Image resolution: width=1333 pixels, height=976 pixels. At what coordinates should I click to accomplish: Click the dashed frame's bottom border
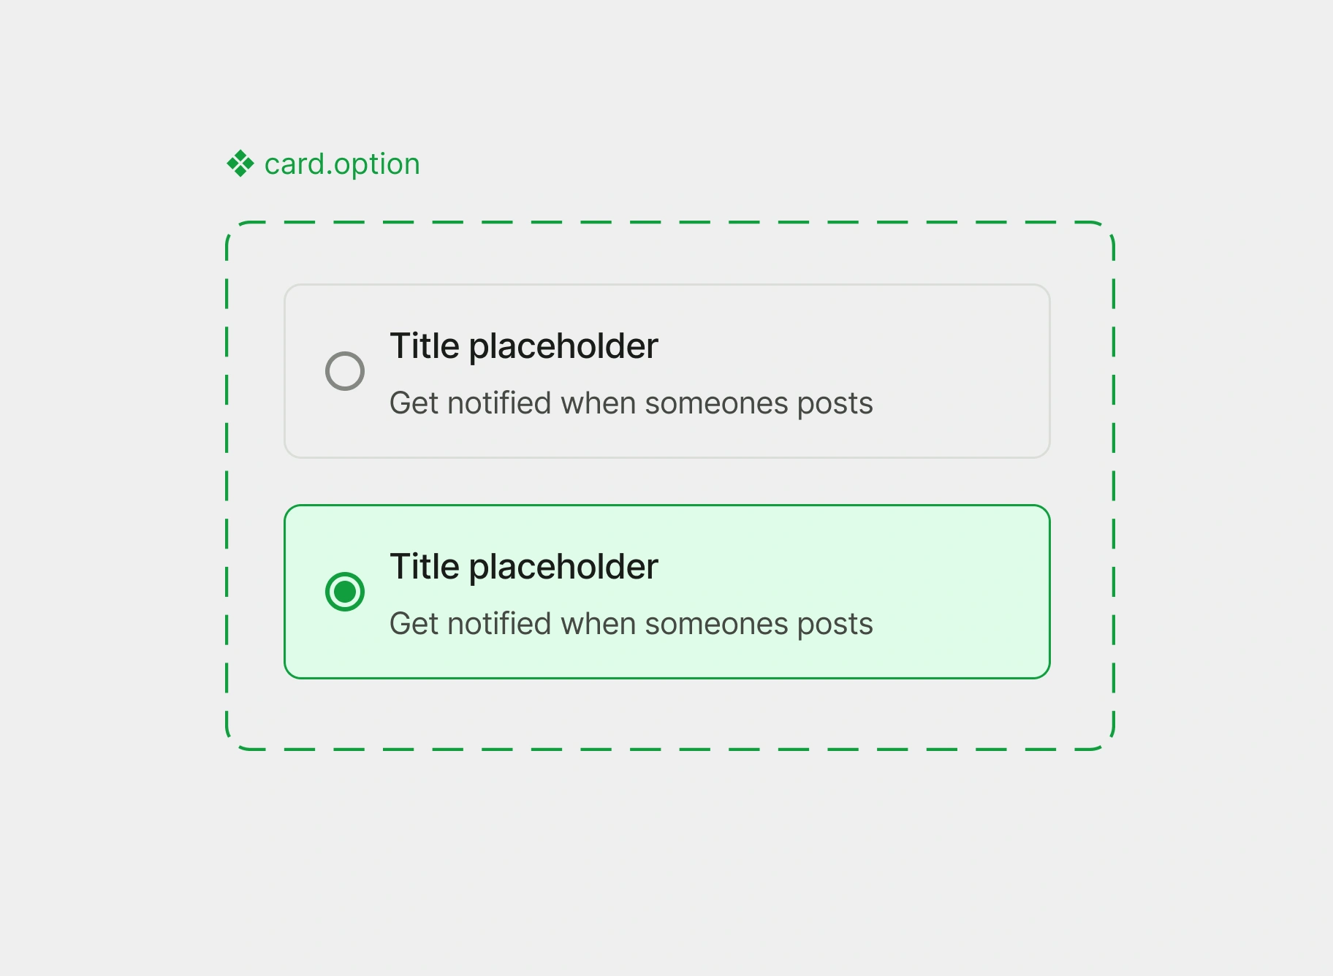pyautogui.click(x=670, y=750)
